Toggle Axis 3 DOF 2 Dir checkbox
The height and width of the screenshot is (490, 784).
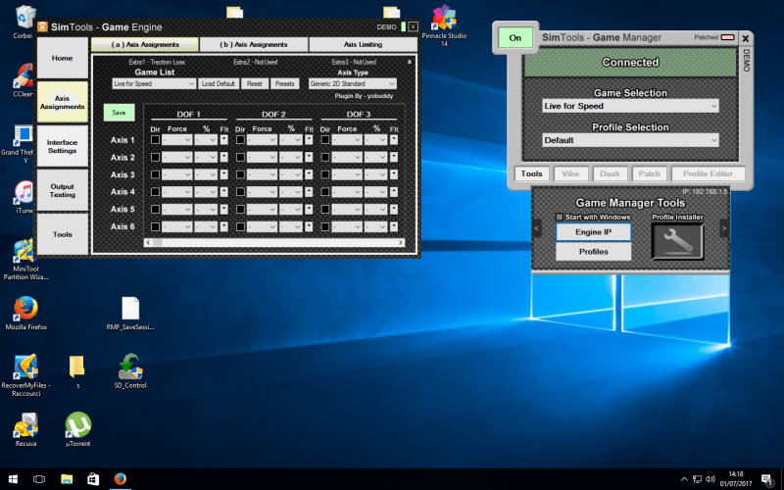click(x=240, y=174)
